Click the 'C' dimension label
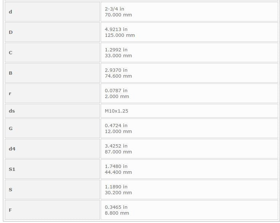Screen dimensions: 280x223 click(52, 52)
